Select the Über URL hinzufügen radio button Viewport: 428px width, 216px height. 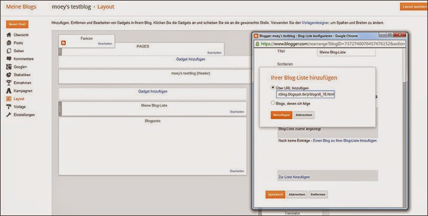point(273,88)
